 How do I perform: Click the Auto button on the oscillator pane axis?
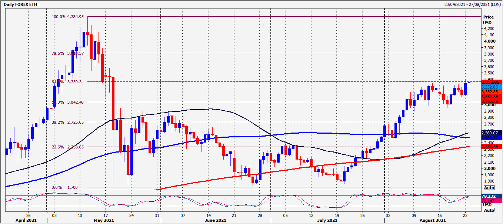(x=489, y=210)
